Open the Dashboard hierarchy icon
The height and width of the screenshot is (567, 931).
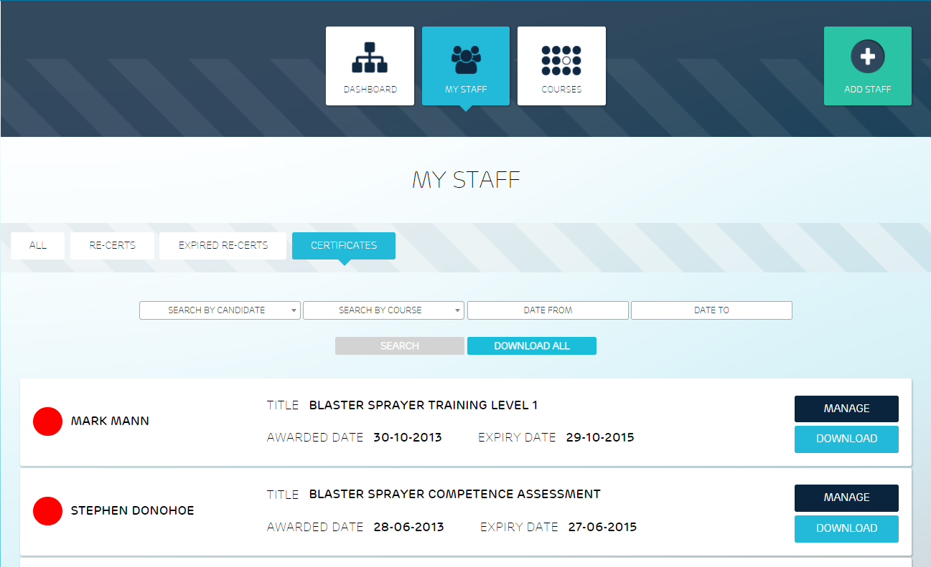pyautogui.click(x=370, y=58)
